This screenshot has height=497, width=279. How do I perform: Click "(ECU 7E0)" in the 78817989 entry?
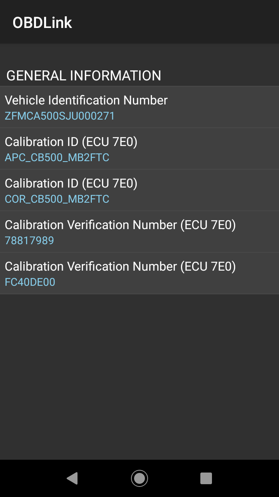pos(208,225)
